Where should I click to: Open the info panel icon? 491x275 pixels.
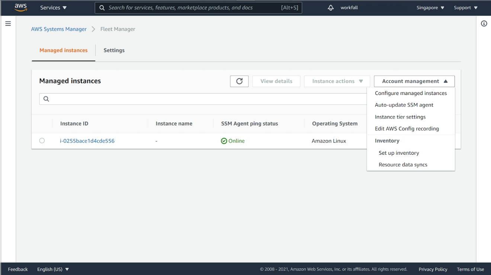484,24
